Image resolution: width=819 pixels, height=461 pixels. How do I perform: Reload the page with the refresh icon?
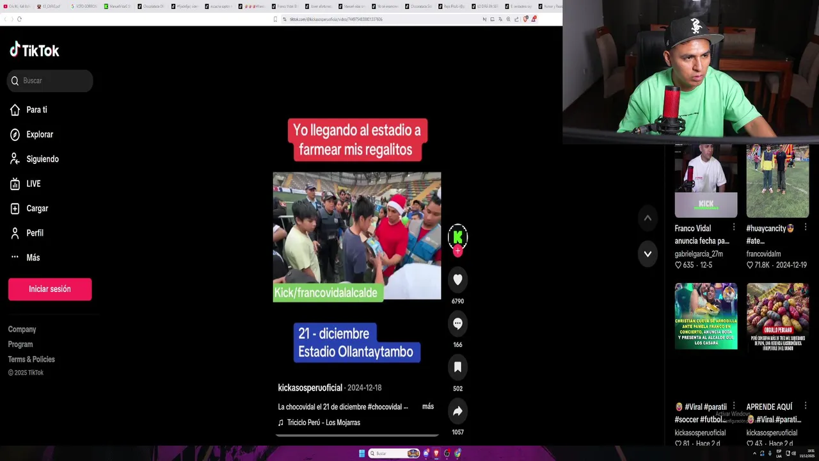(20, 19)
